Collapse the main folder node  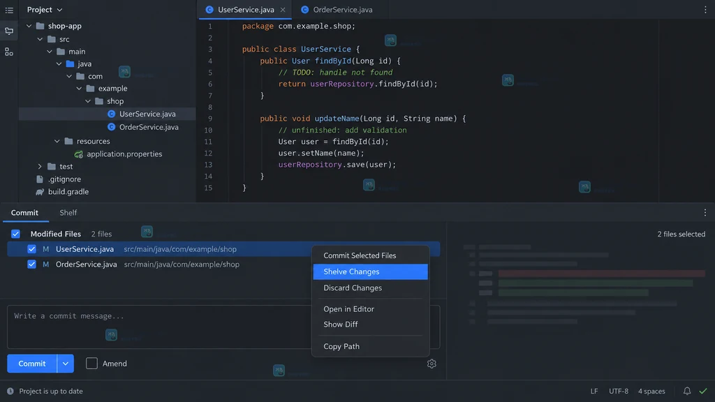click(x=50, y=52)
